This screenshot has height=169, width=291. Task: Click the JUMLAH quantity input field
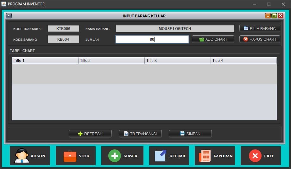[152, 39]
